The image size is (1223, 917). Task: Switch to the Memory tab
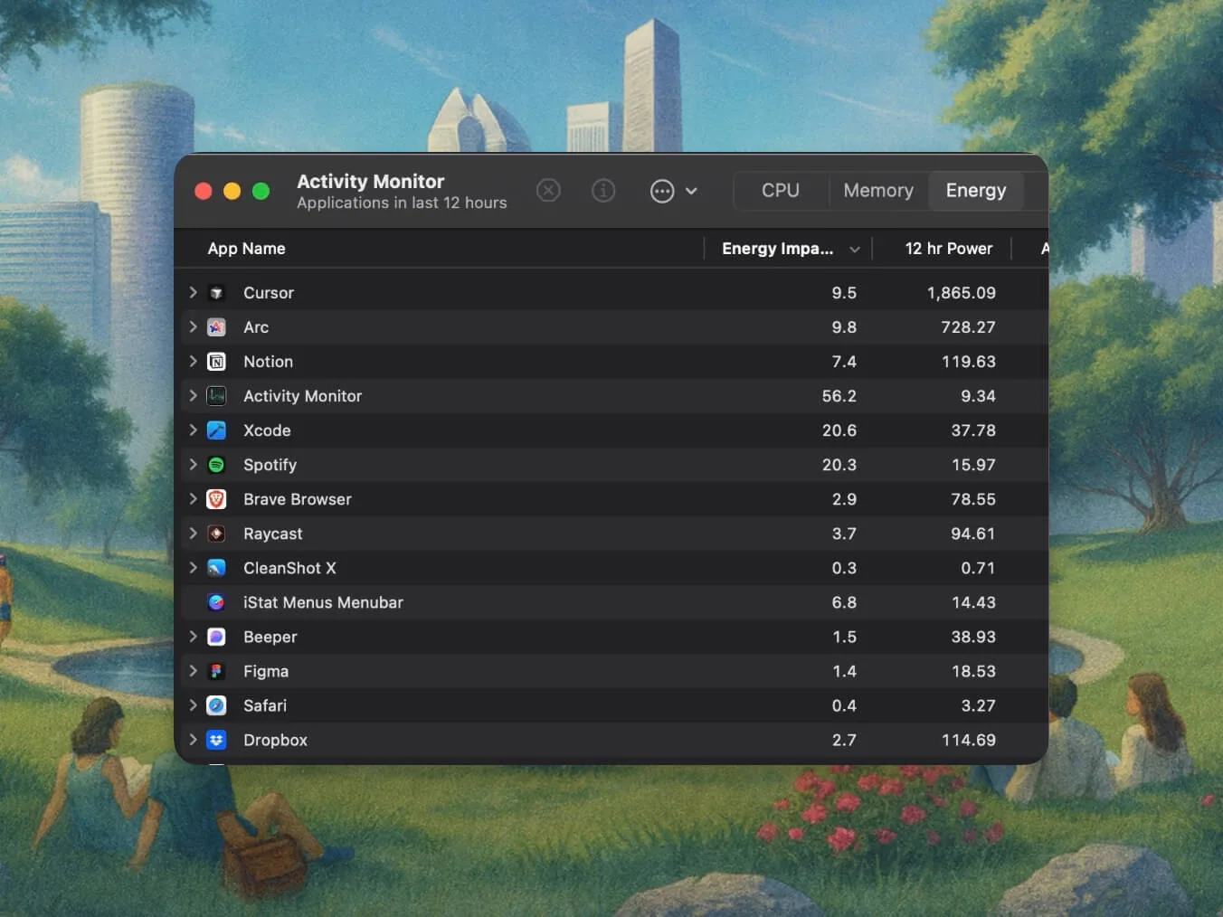point(878,191)
